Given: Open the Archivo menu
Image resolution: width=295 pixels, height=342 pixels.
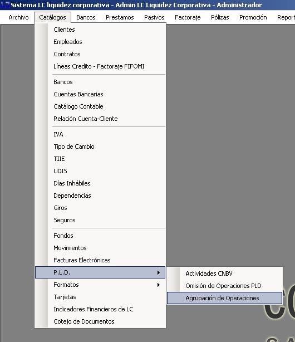Looking at the screenshot, I should (18, 17).
